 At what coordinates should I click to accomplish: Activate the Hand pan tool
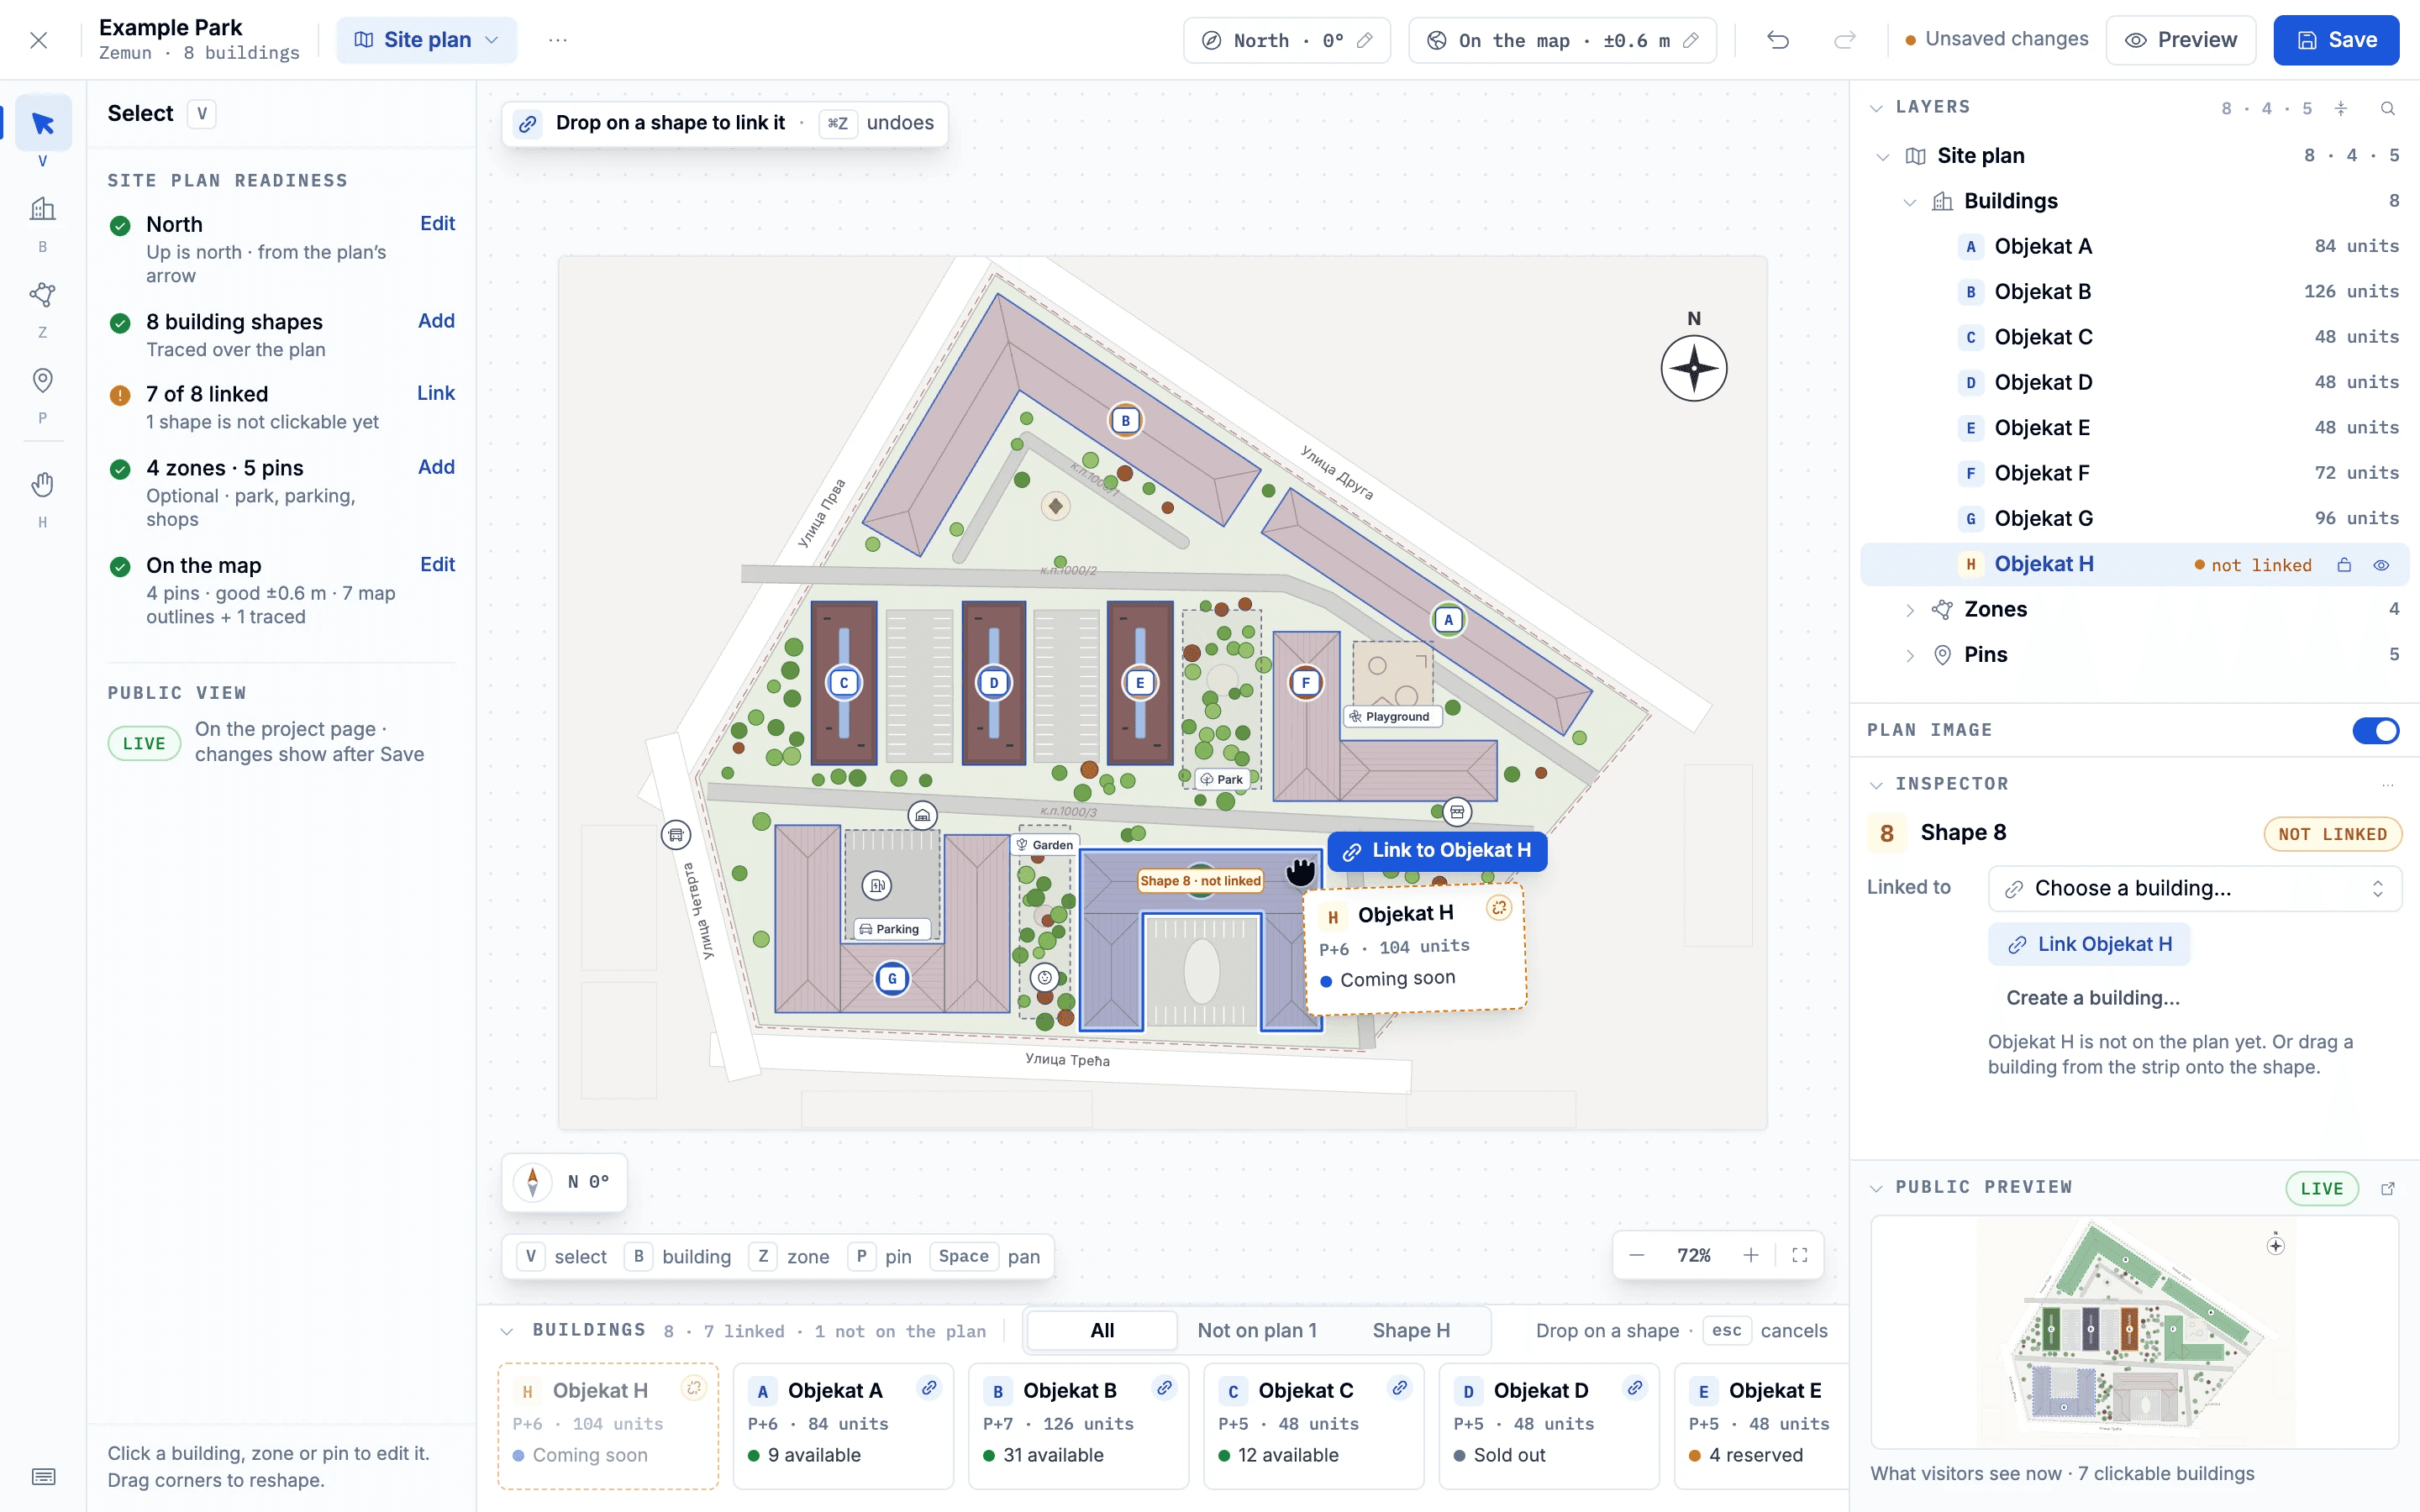pyautogui.click(x=43, y=485)
